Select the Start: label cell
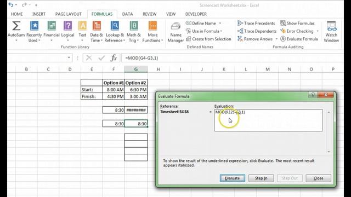 (x=92, y=90)
